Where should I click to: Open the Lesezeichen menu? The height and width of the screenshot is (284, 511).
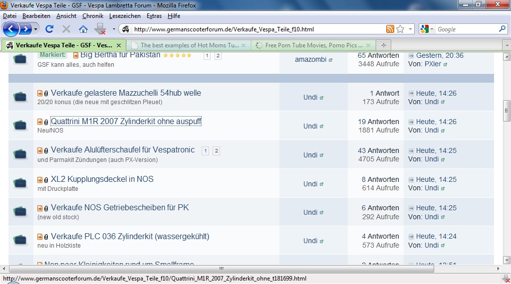coord(125,16)
